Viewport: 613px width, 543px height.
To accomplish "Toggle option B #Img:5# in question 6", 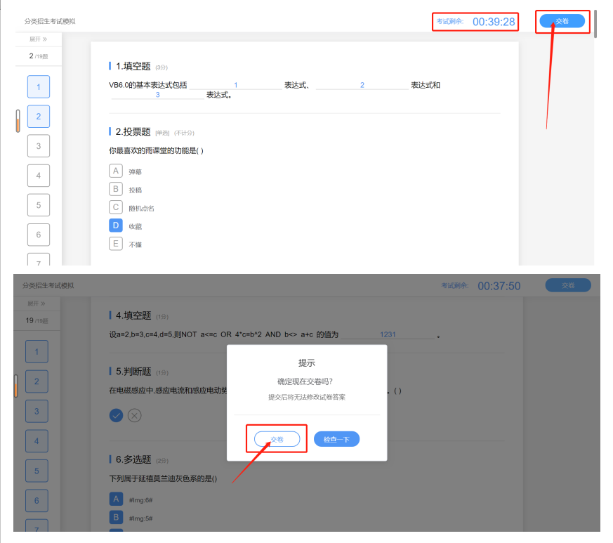I will [116, 518].
